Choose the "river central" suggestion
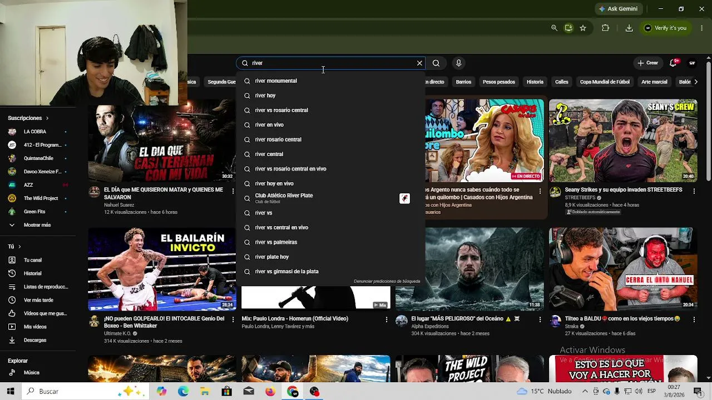The image size is (712, 400). 330,154
